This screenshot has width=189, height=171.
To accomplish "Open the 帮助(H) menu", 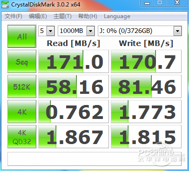I will tap(88, 16).
